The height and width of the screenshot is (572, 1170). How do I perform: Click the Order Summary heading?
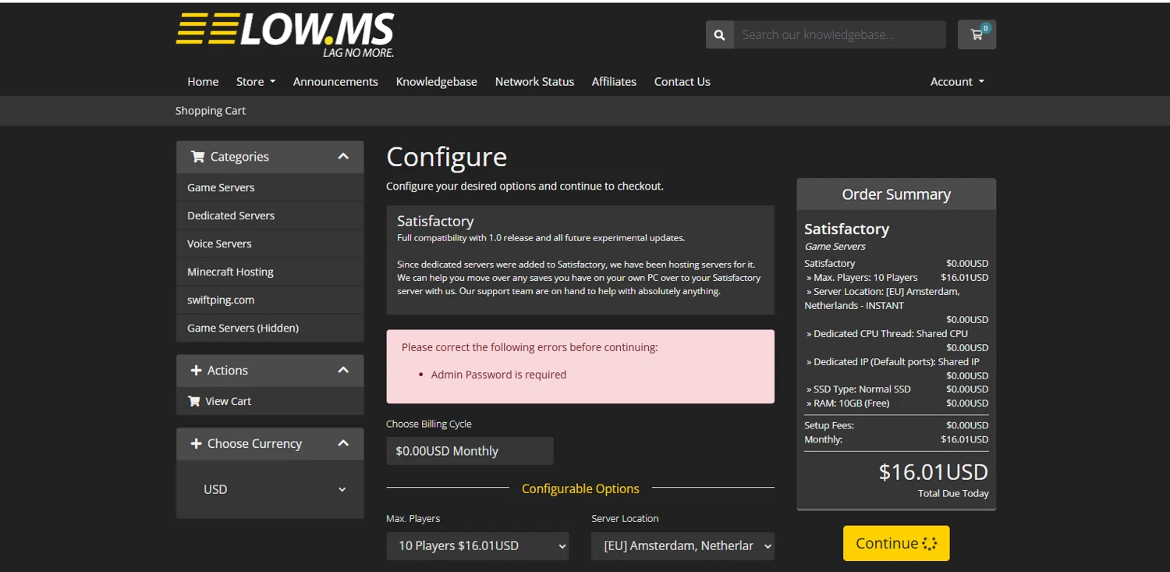(896, 194)
